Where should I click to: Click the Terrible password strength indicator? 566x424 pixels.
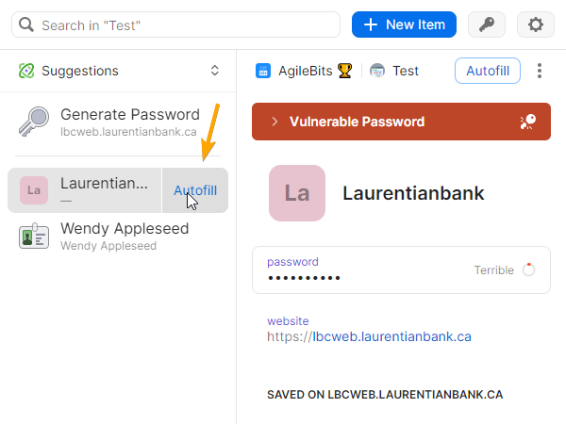505,270
